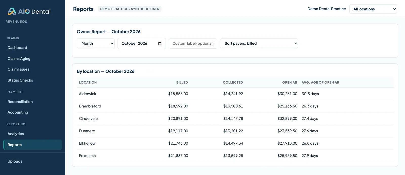Select the Foxmarsh location name
This screenshot has height=175, width=405.
pos(87,156)
